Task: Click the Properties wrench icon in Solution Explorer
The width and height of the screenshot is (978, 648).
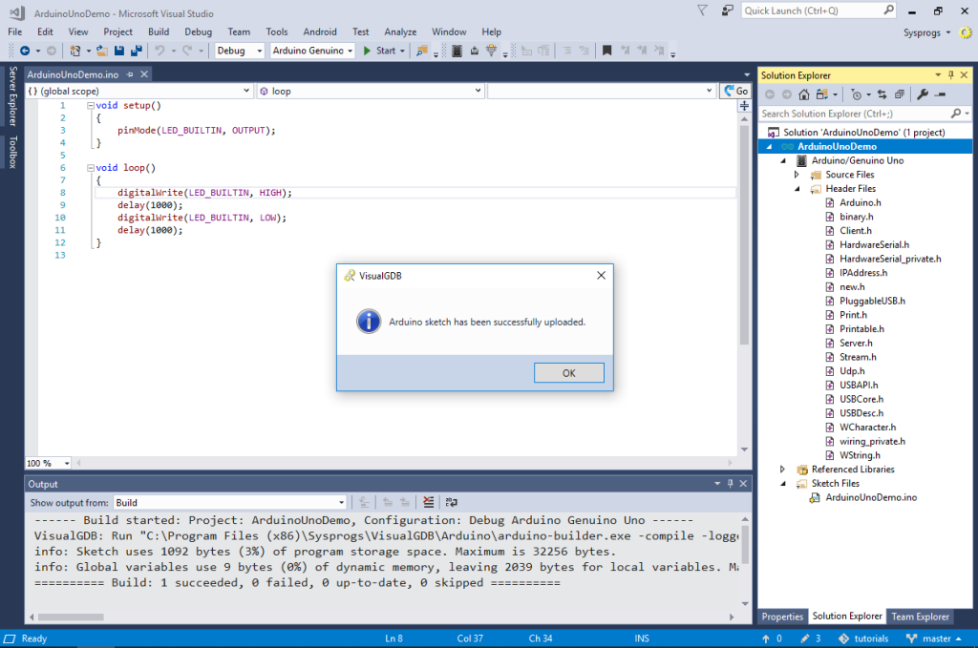Action: [923, 94]
